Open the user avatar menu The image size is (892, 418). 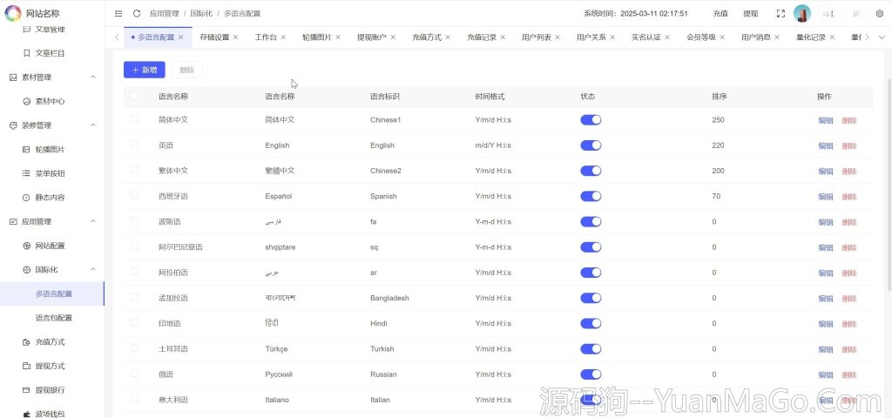802,14
